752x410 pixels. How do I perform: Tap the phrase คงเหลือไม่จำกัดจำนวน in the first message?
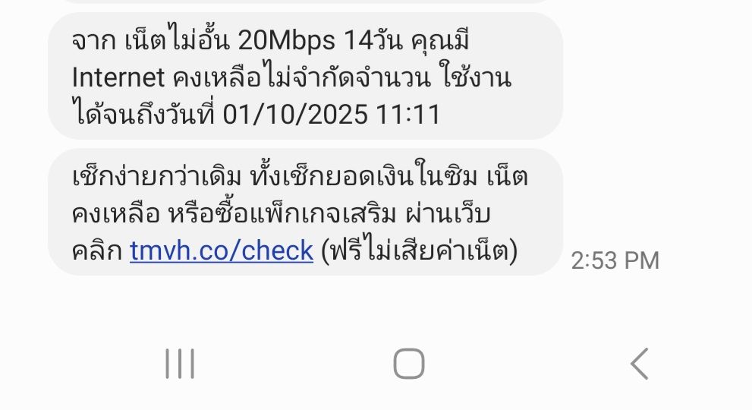pos(302,77)
